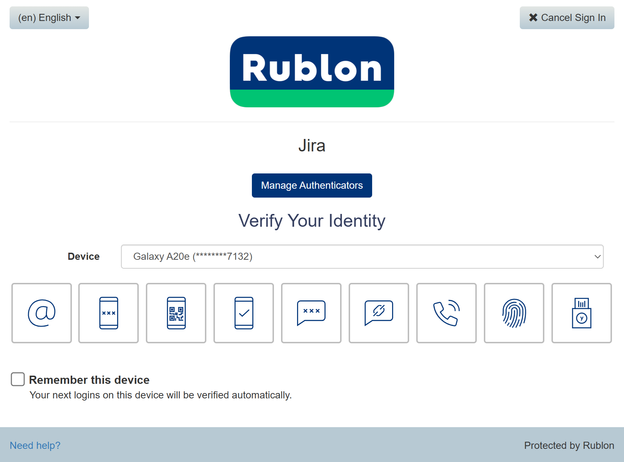Click the Manage Authenticators button
The width and height of the screenshot is (624, 462).
tap(312, 186)
